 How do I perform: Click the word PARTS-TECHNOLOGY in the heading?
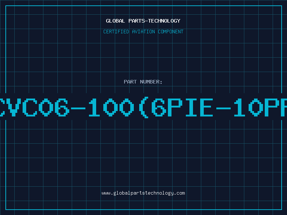point(154,21)
